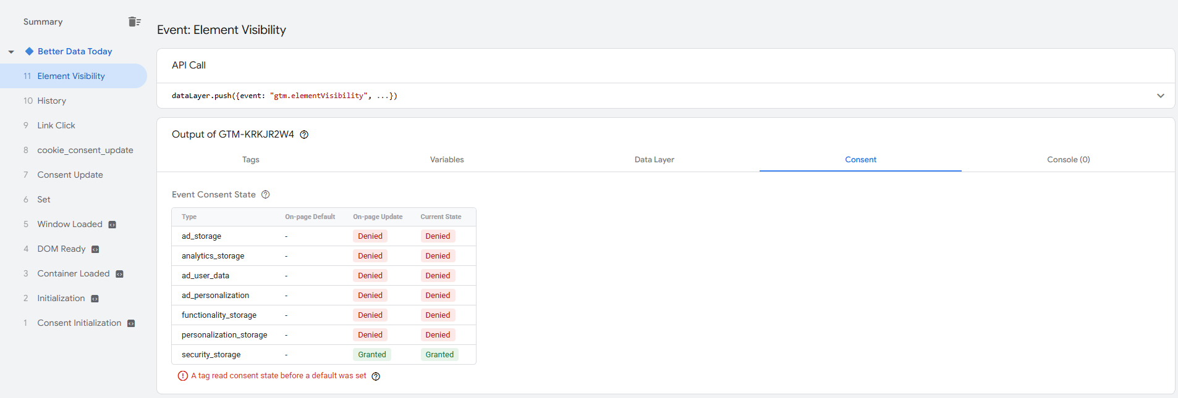The width and height of the screenshot is (1178, 398).
Task: Collapse the Better Data Today tree
Action: pyautogui.click(x=11, y=52)
